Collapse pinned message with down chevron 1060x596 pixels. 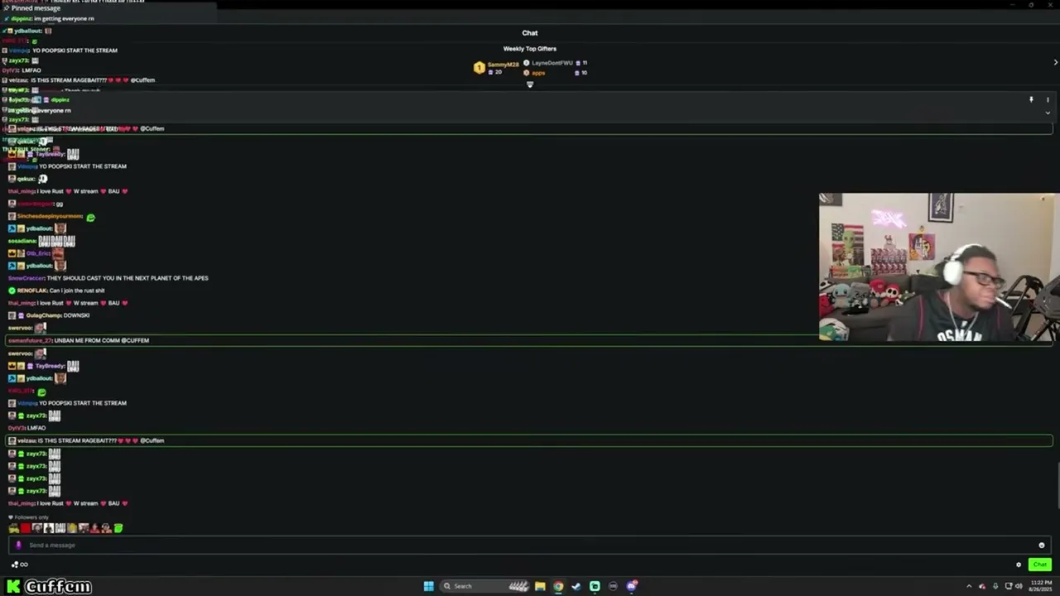point(1048,113)
